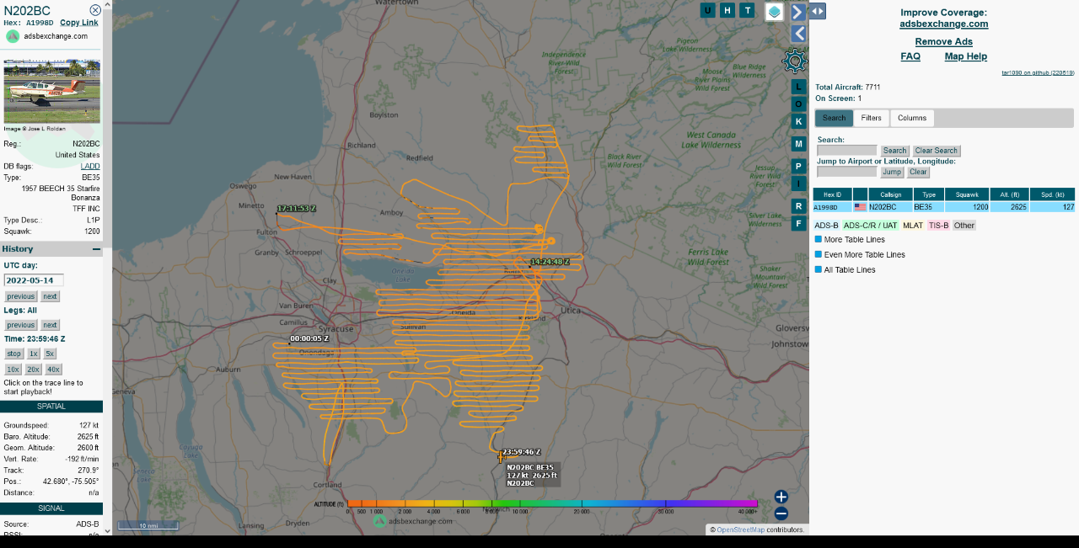Screen dimensions: 1079x548
Task: Click the Copy Link link
Action: coord(79,23)
